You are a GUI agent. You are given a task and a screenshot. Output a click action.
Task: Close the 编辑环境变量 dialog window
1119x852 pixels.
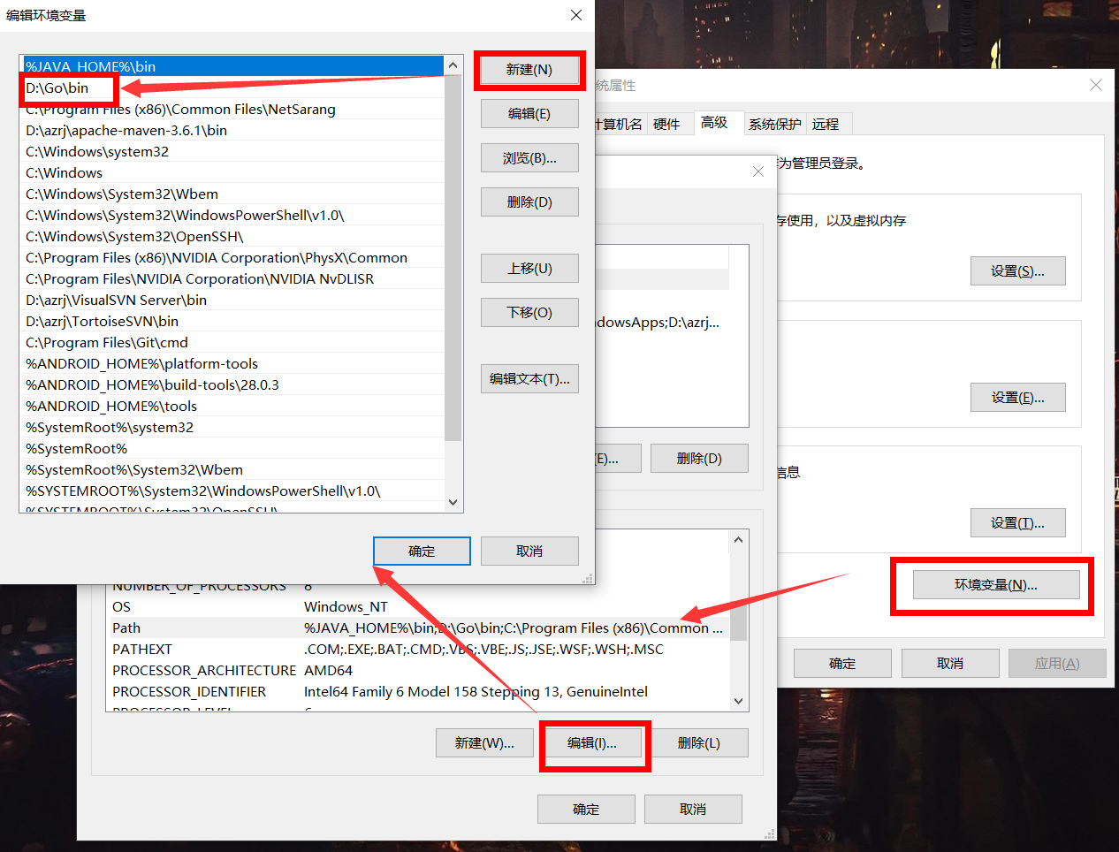tap(576, 15)
